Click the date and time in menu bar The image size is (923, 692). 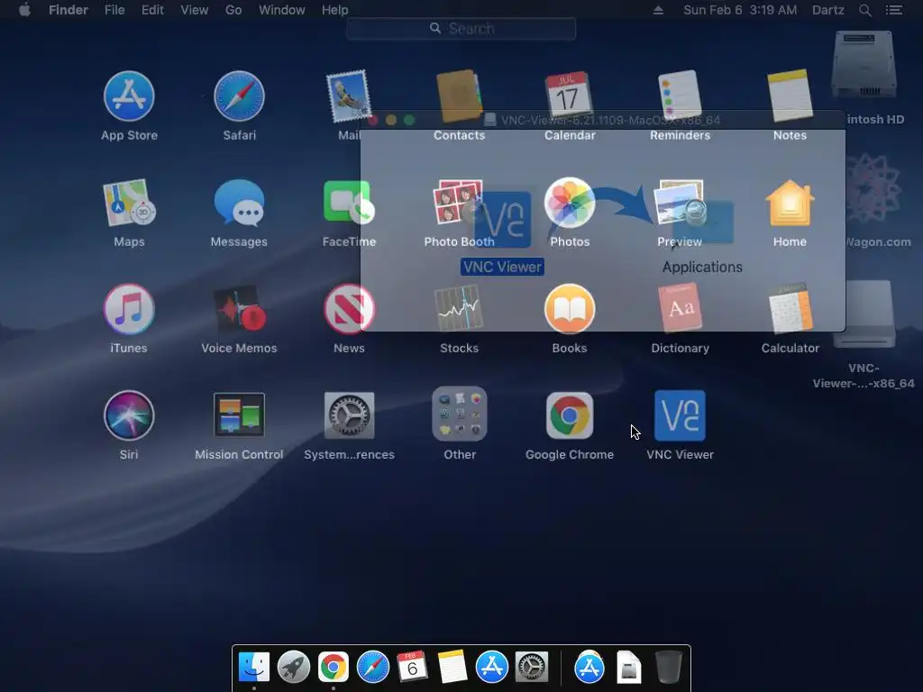click(740, 10)
